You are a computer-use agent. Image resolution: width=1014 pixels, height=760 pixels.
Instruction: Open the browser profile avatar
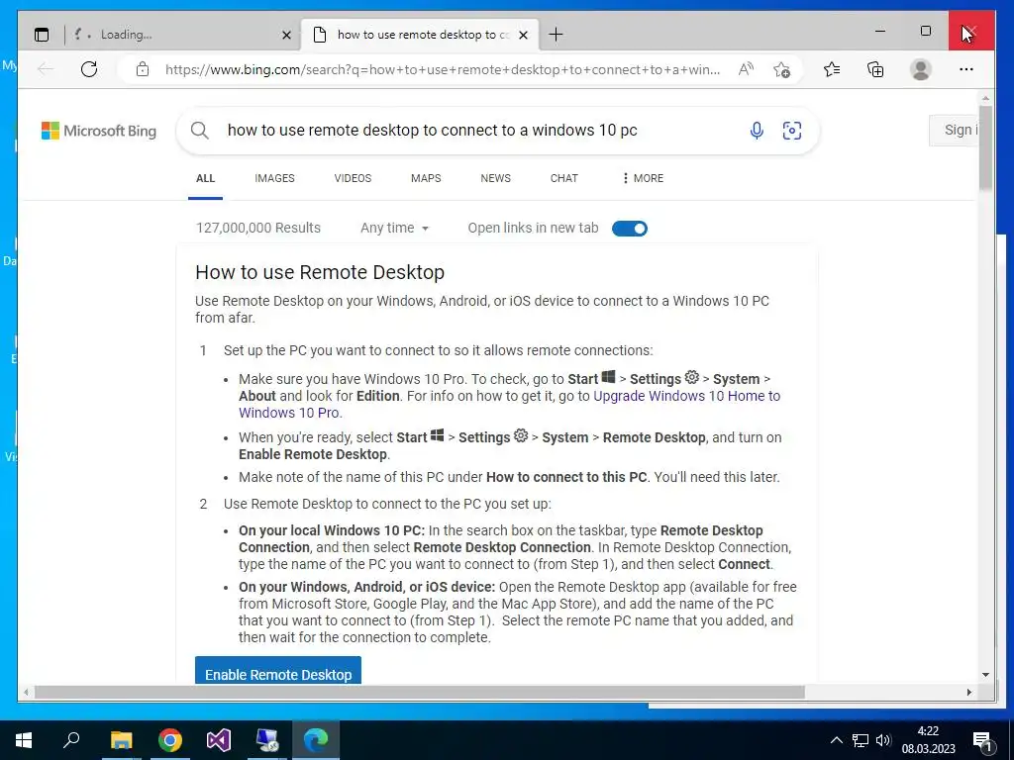point(920,69)
